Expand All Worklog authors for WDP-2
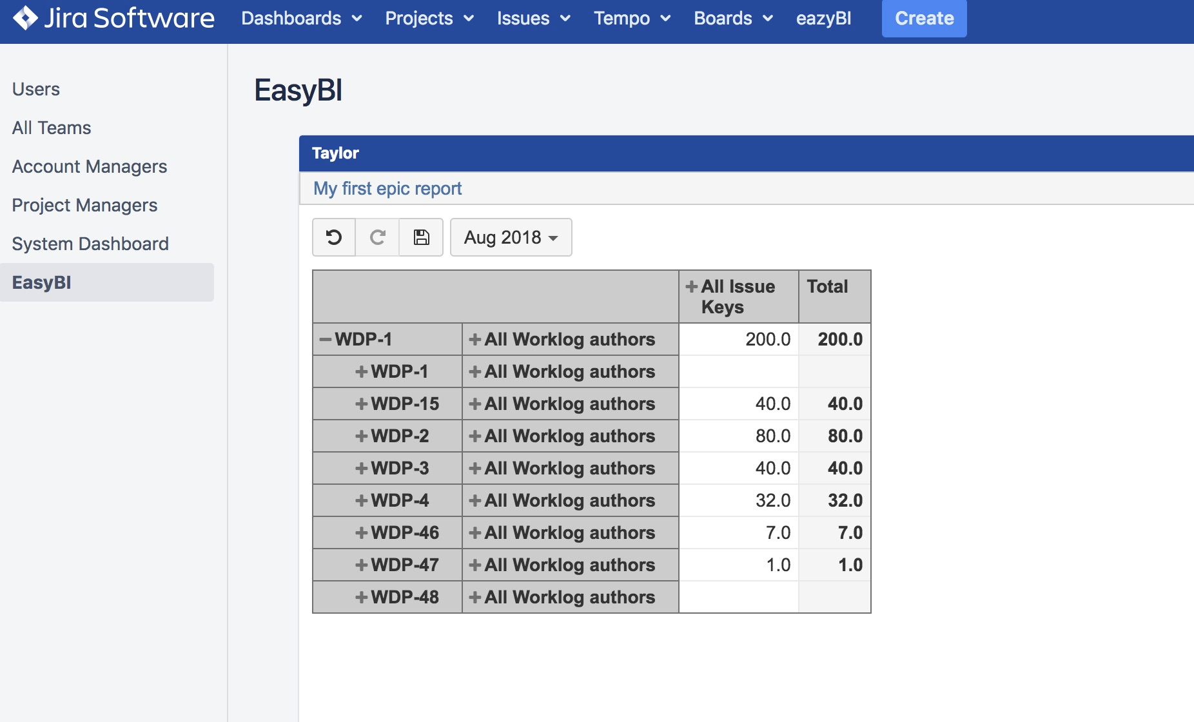1194x722 pixels. pos(475,436)
